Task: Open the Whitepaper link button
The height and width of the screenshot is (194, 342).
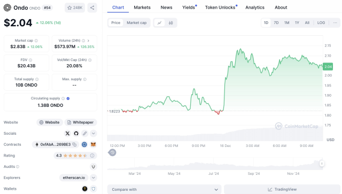Action: [x=81, y=122]
